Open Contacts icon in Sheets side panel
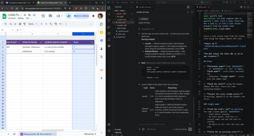 pyautogui.click(x=101, y=48)
